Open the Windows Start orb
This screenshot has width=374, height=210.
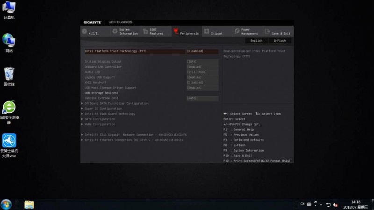[x=6, y=204]
